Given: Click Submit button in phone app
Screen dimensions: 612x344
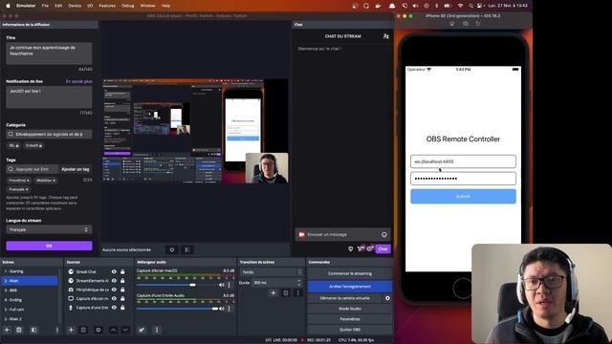Looking at the screenshot, I should click(463, 196).
